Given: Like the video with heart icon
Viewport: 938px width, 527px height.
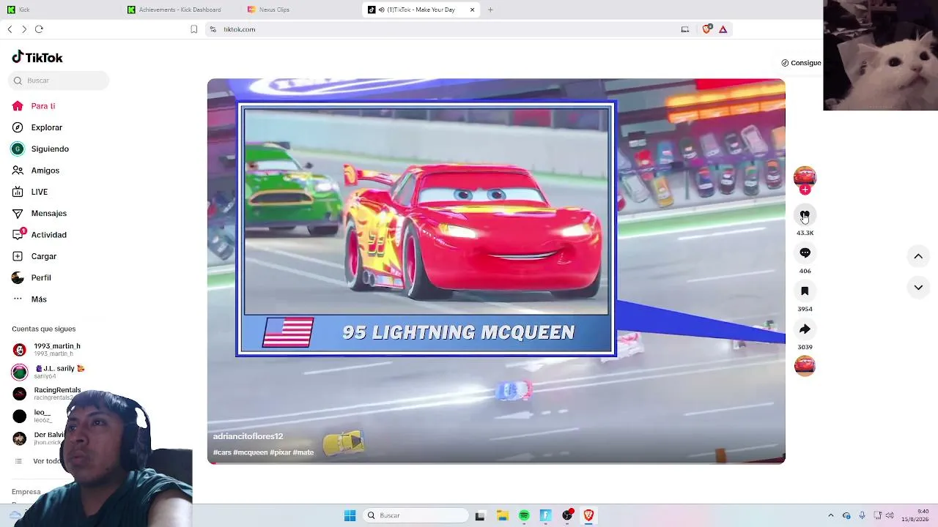Looking at the screenshot, I should point(805,214).
